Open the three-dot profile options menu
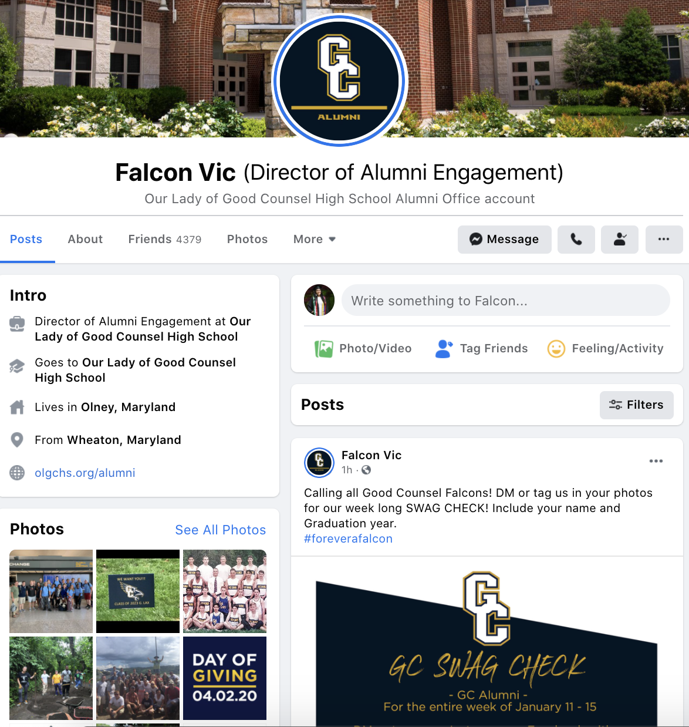 point(664,240)
